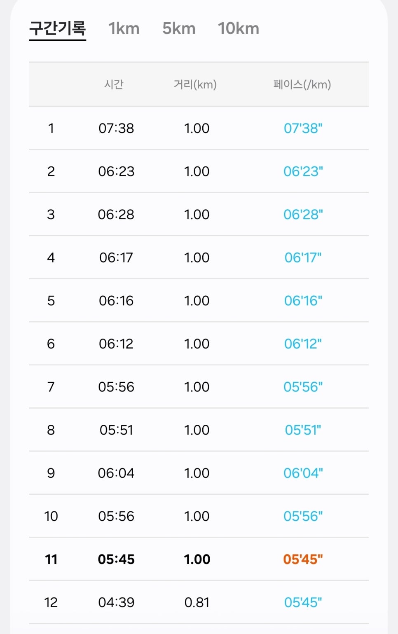Screen dimensions: 398x634
Task: Select the 5km tab
Action: (179, 28)
